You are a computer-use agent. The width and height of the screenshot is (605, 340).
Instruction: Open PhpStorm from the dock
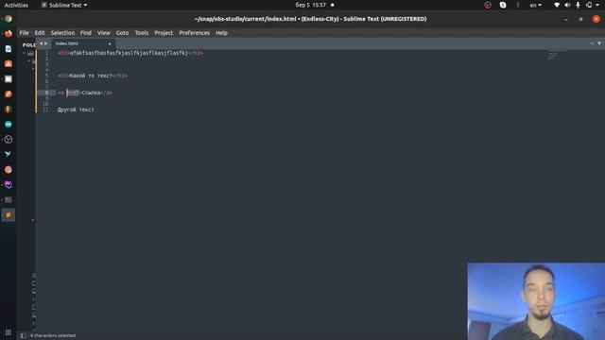click(x=9, y=185)
